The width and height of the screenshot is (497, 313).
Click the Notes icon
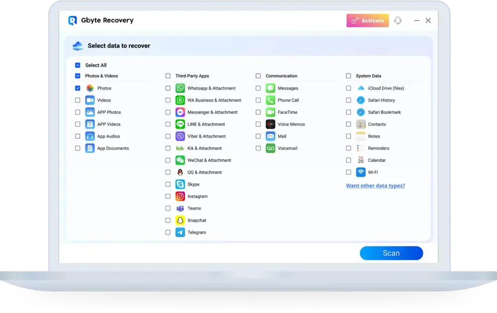point(361,136)
